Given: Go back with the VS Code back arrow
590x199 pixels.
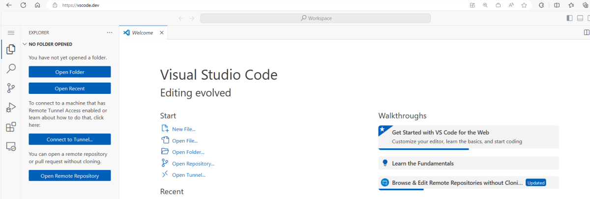Looking at the screenshot, I should click(x=181, y=18).
